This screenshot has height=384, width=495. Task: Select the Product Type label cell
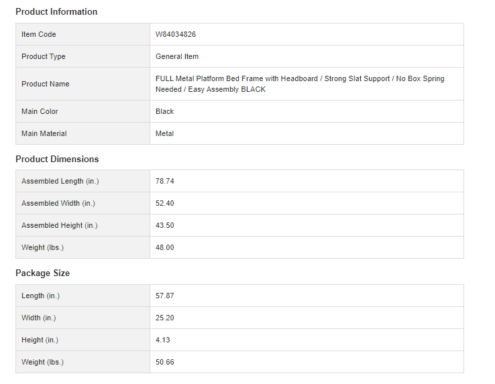pyautogui.click(x=44, y=56)
